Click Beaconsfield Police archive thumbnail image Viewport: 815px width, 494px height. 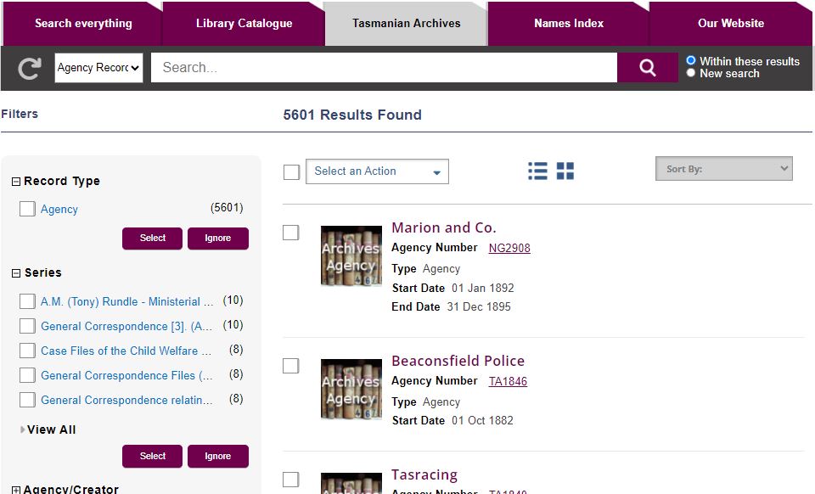[351, 389]
